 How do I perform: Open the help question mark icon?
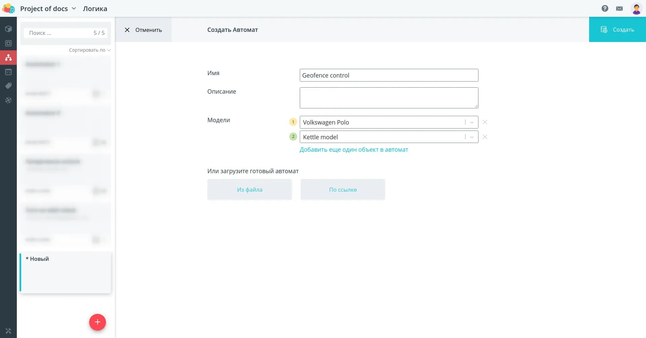(x=605, y=8)
